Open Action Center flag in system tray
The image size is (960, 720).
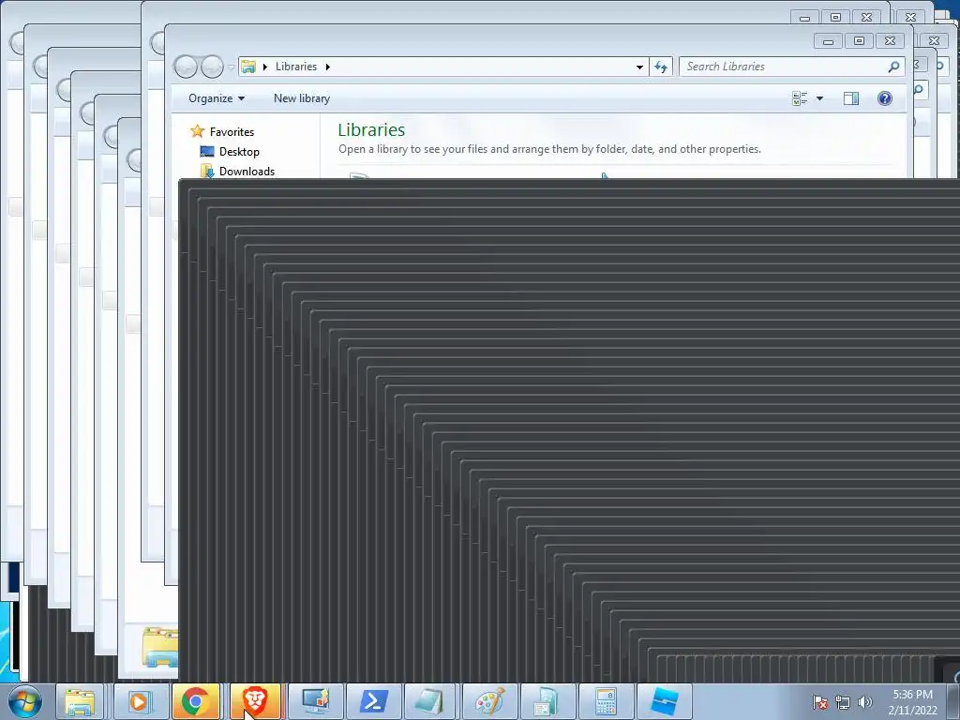coord(820,702)
